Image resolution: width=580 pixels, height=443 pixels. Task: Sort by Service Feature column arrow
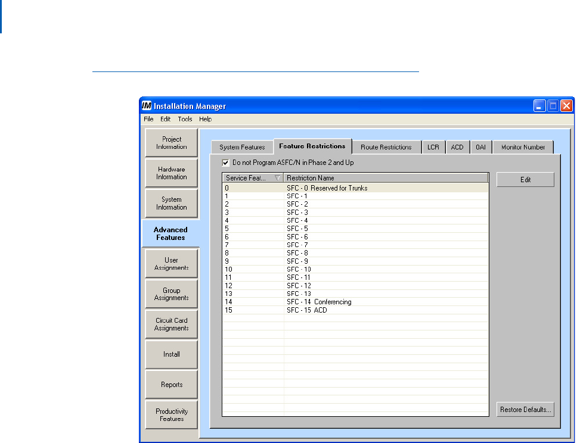[277, 178]
